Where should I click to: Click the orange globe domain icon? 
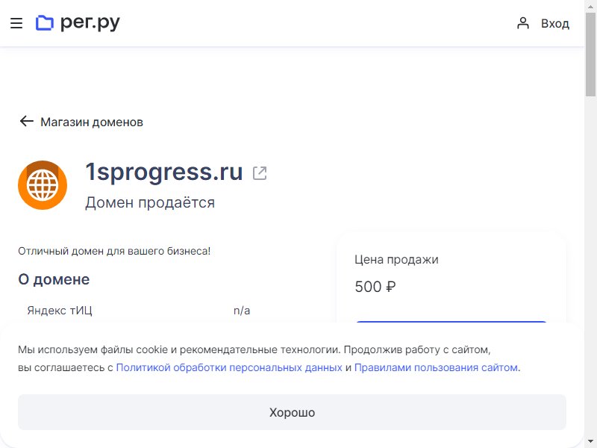[43, 185]
